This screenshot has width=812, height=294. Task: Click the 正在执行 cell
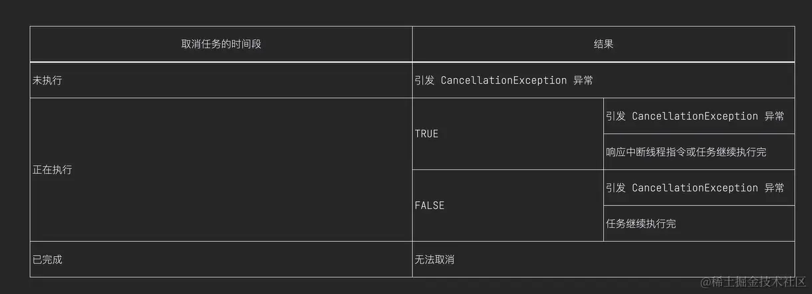pyautogui.click(x=53, y=170)
